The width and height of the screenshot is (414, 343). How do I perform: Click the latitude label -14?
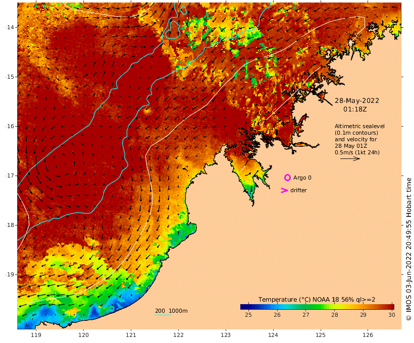pos(10,27)
